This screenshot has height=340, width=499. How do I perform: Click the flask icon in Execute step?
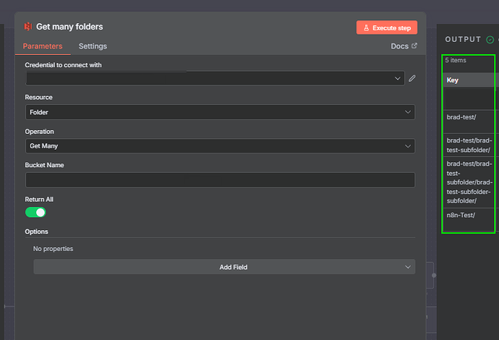(x=367, y=27)
